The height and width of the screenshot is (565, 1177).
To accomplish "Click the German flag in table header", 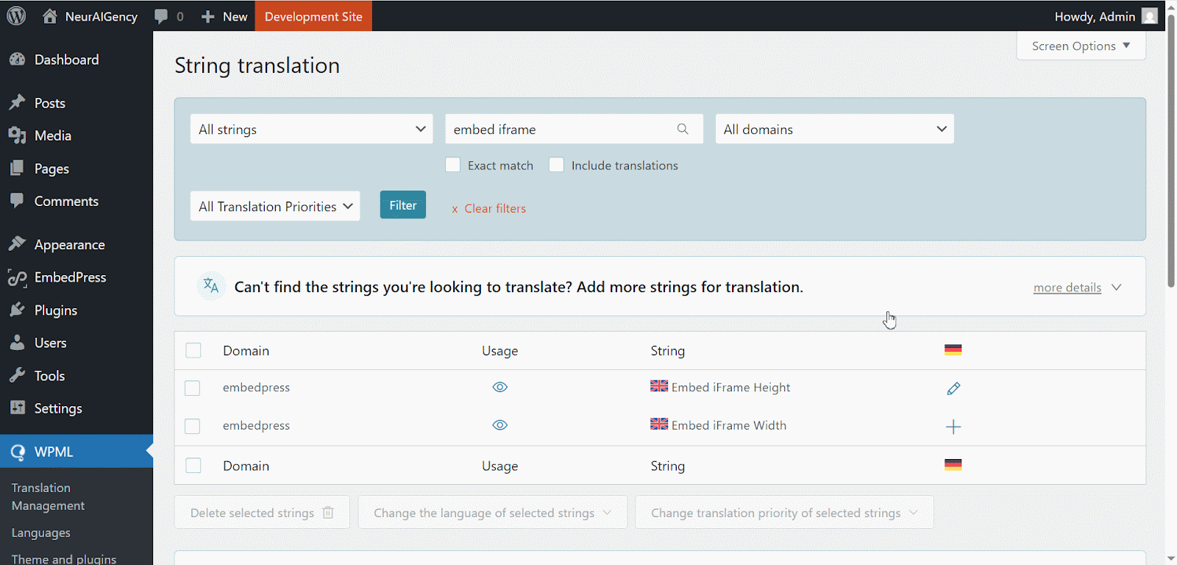I will pos(953,350).
